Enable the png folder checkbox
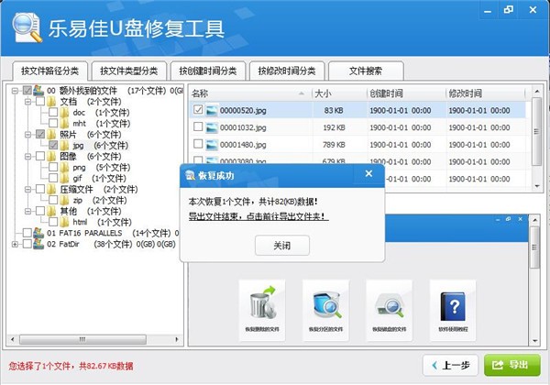Viewport: 550px width, 385px height. pyautogui.click(x=53, y=167)
